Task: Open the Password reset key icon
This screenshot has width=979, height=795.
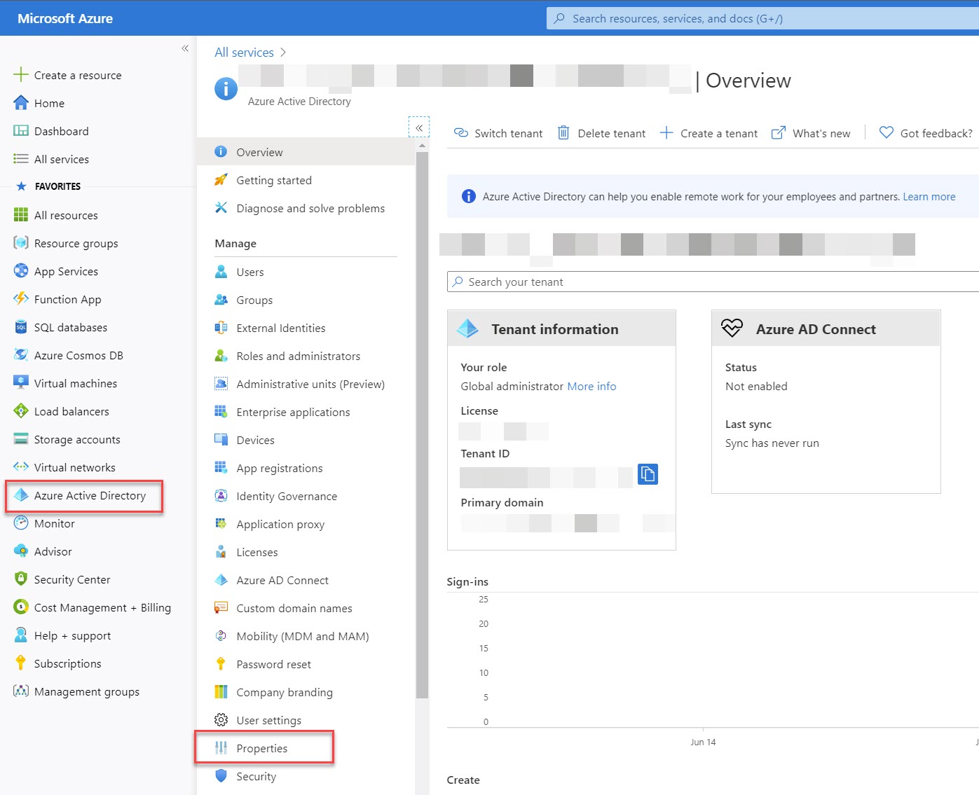Action: tap(221, 664)
